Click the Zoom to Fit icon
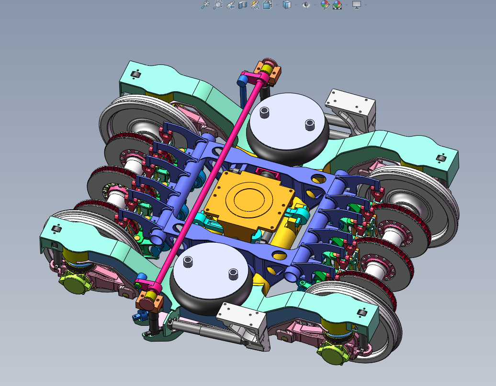496x386 pixels. click(x=205, y=5)
